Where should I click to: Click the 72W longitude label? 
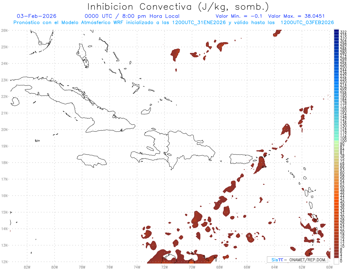(x=164, y=267)
